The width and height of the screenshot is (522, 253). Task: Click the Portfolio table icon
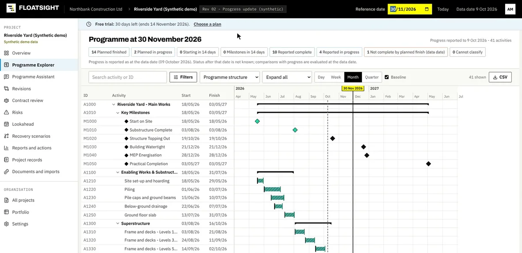coord(6,212)
